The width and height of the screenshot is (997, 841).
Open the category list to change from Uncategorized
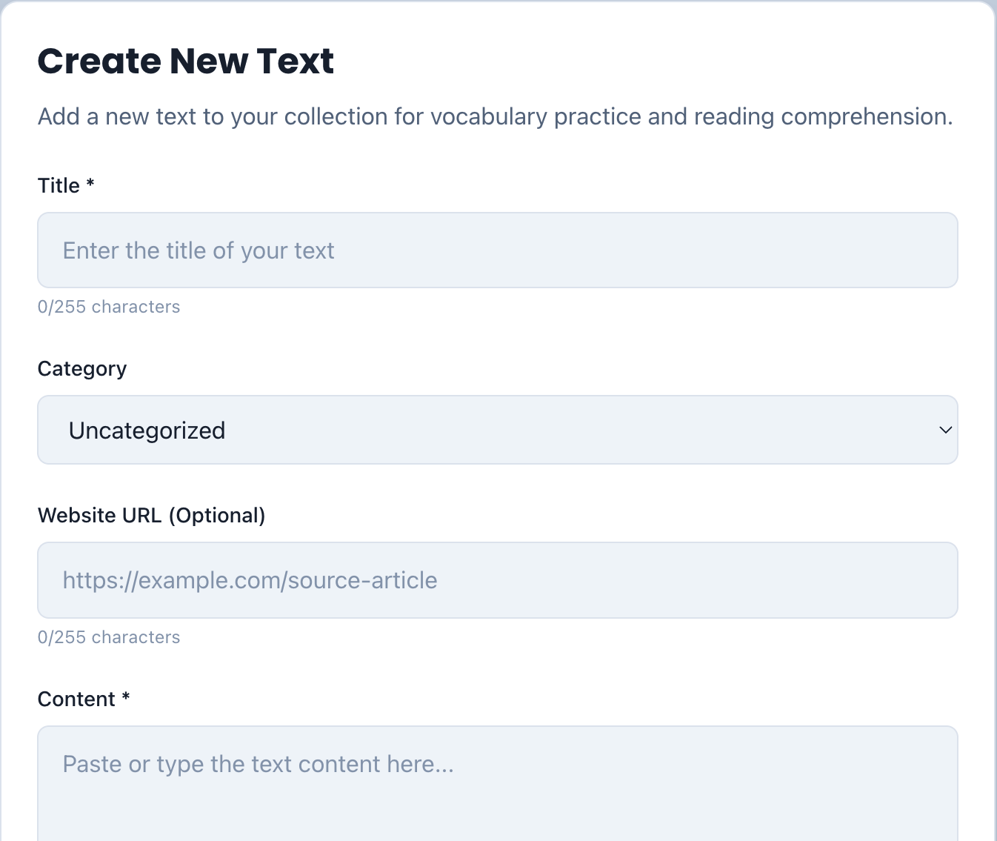tap(498, 430)
